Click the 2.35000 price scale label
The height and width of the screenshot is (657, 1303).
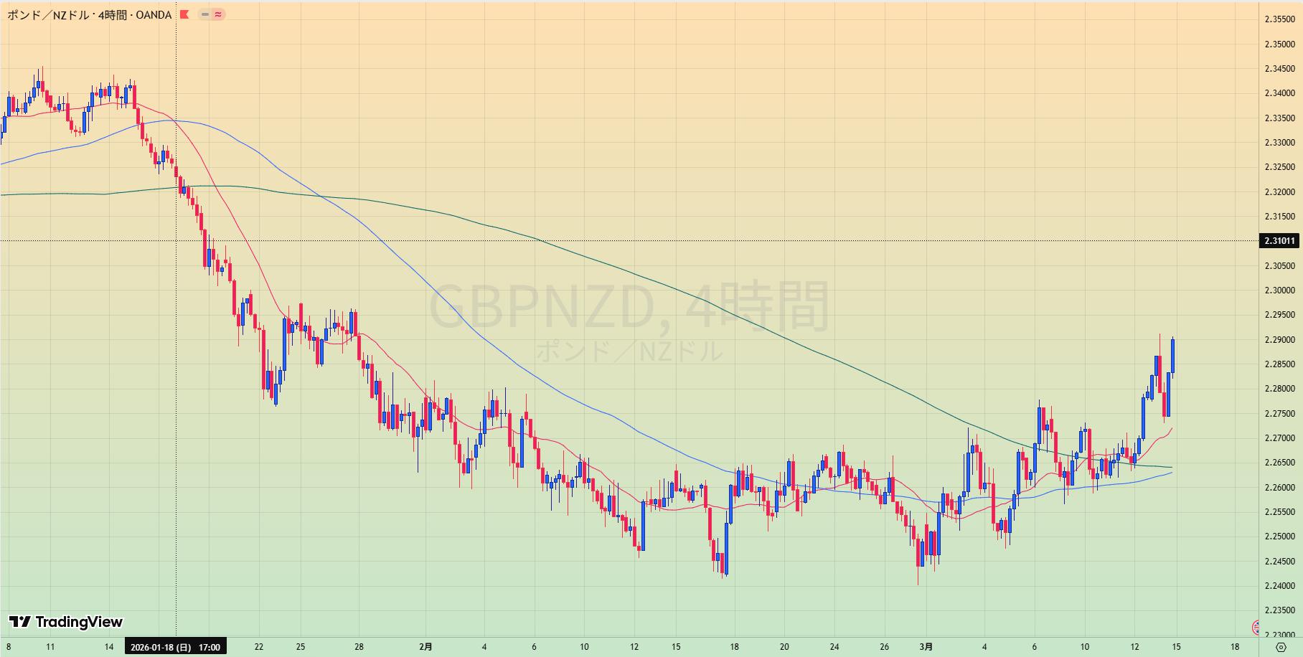[1279, 44]
